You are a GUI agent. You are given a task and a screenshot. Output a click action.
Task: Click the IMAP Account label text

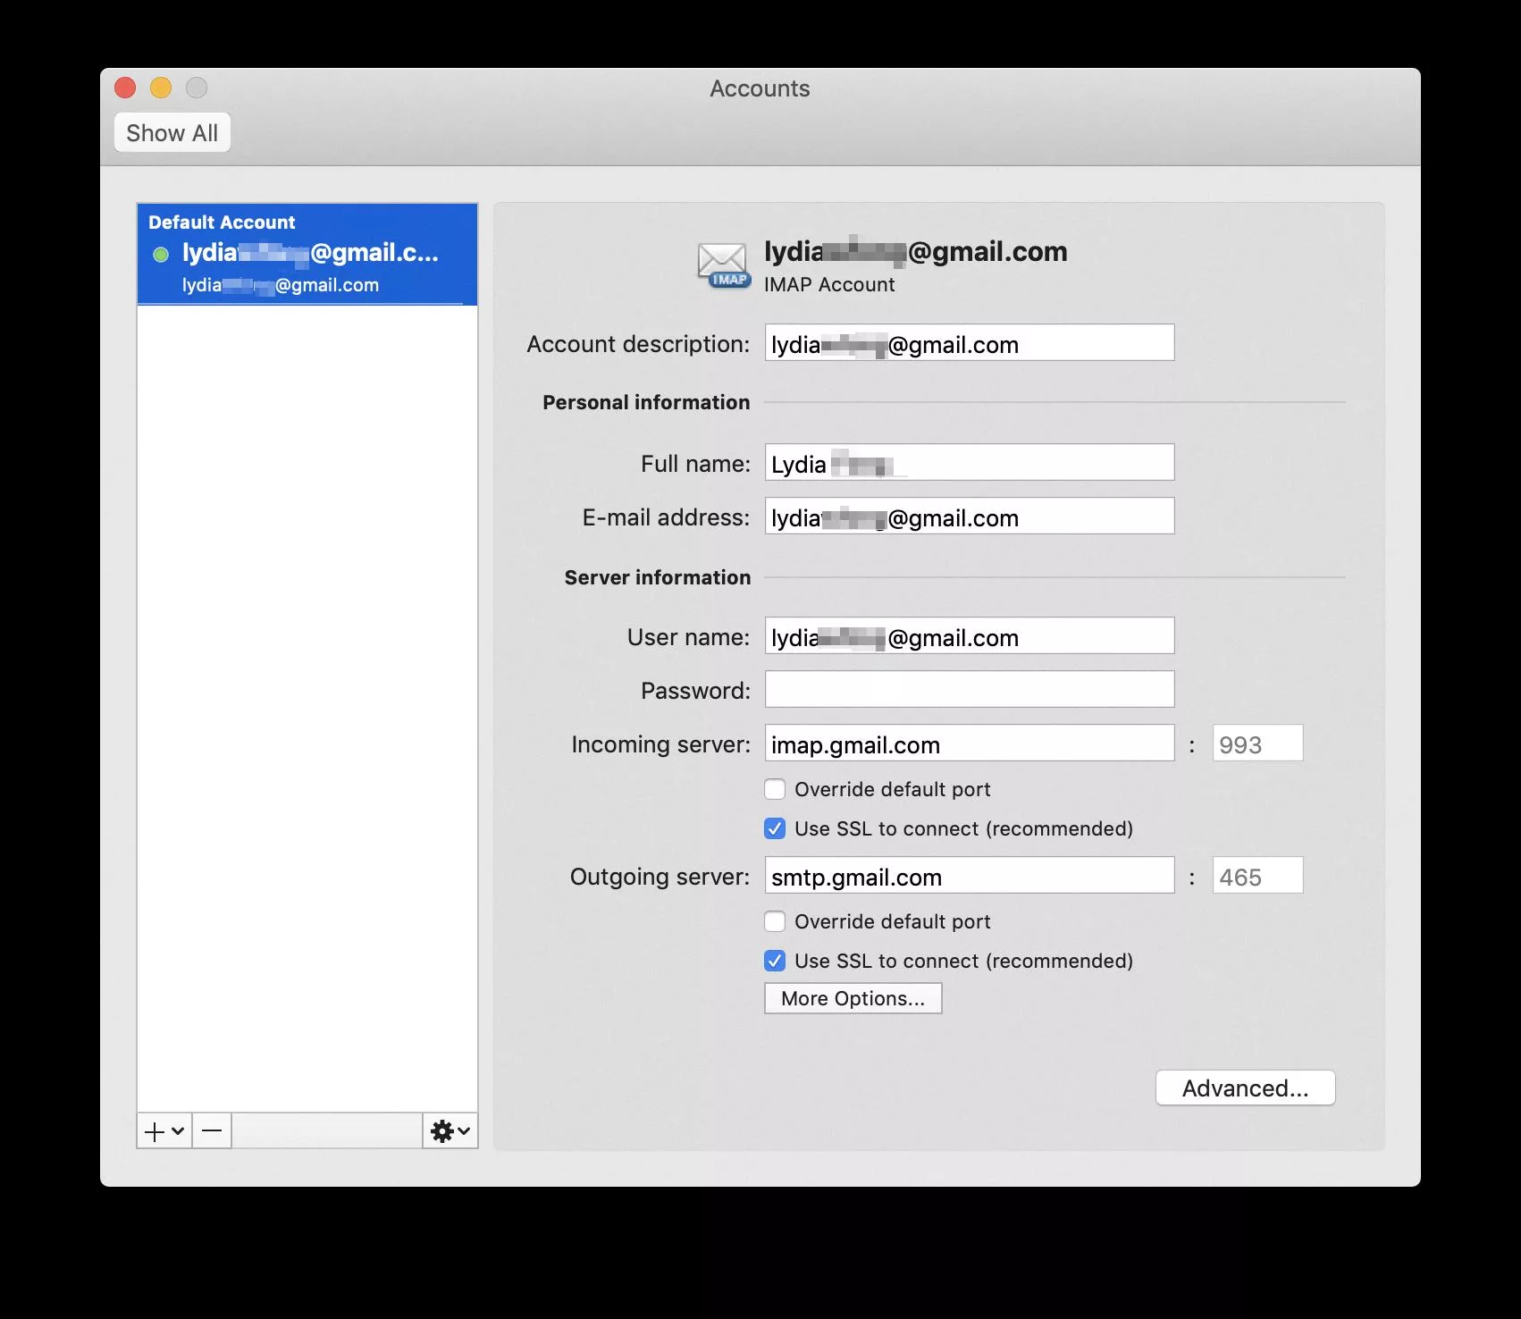coord(829,284)
